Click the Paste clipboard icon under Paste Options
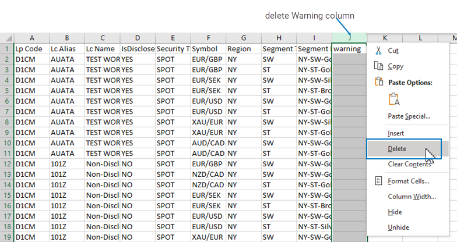457x242 pixels. [x=395, y=99]
